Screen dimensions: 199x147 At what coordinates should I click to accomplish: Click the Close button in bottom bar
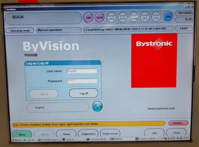(x=176, y=133)
